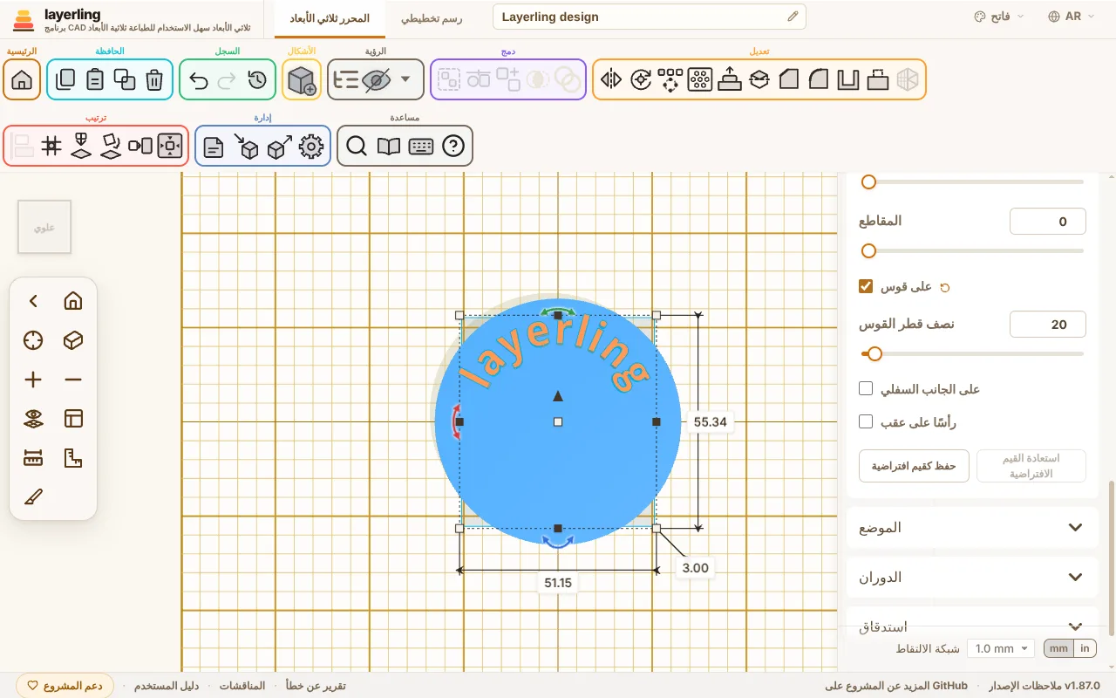Image resolution: width=1116 pixels, height=698 pixels.
Task: Uncheck the على قوس checkbox
Action: (x=866, y=286)
